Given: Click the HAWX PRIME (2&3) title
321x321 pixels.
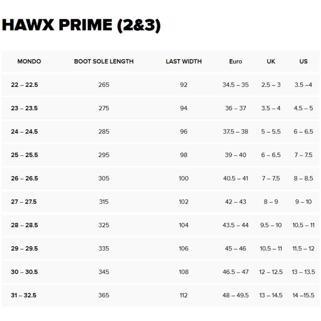Looking at the screenshot, I should (x=81, y=25).
